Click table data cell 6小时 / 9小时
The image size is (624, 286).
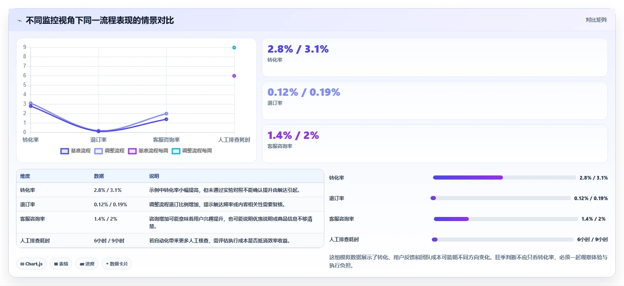point(109,241)
